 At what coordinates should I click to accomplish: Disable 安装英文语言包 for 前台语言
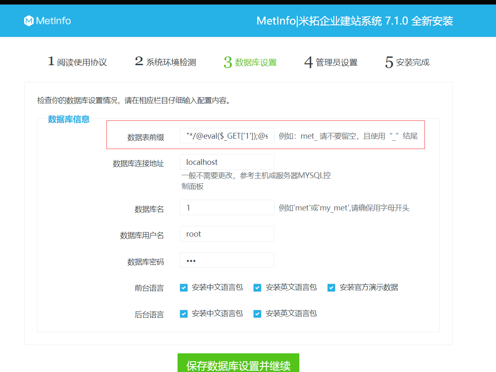(257, 287)
